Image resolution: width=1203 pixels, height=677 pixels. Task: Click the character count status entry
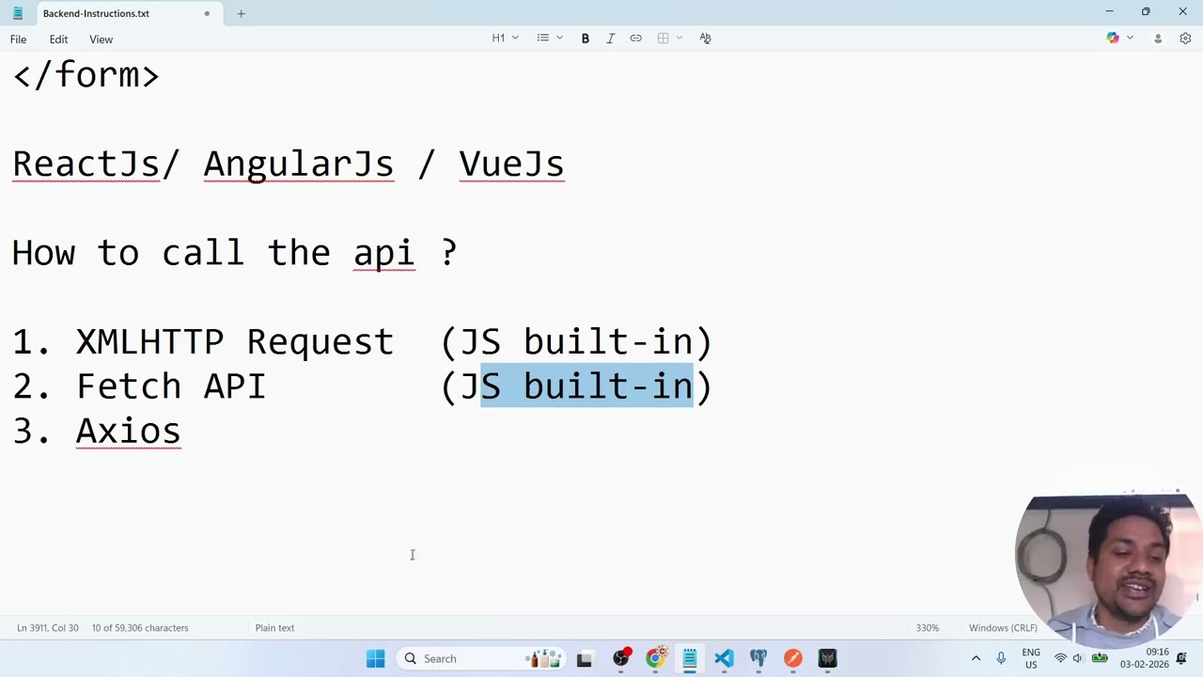140,628
